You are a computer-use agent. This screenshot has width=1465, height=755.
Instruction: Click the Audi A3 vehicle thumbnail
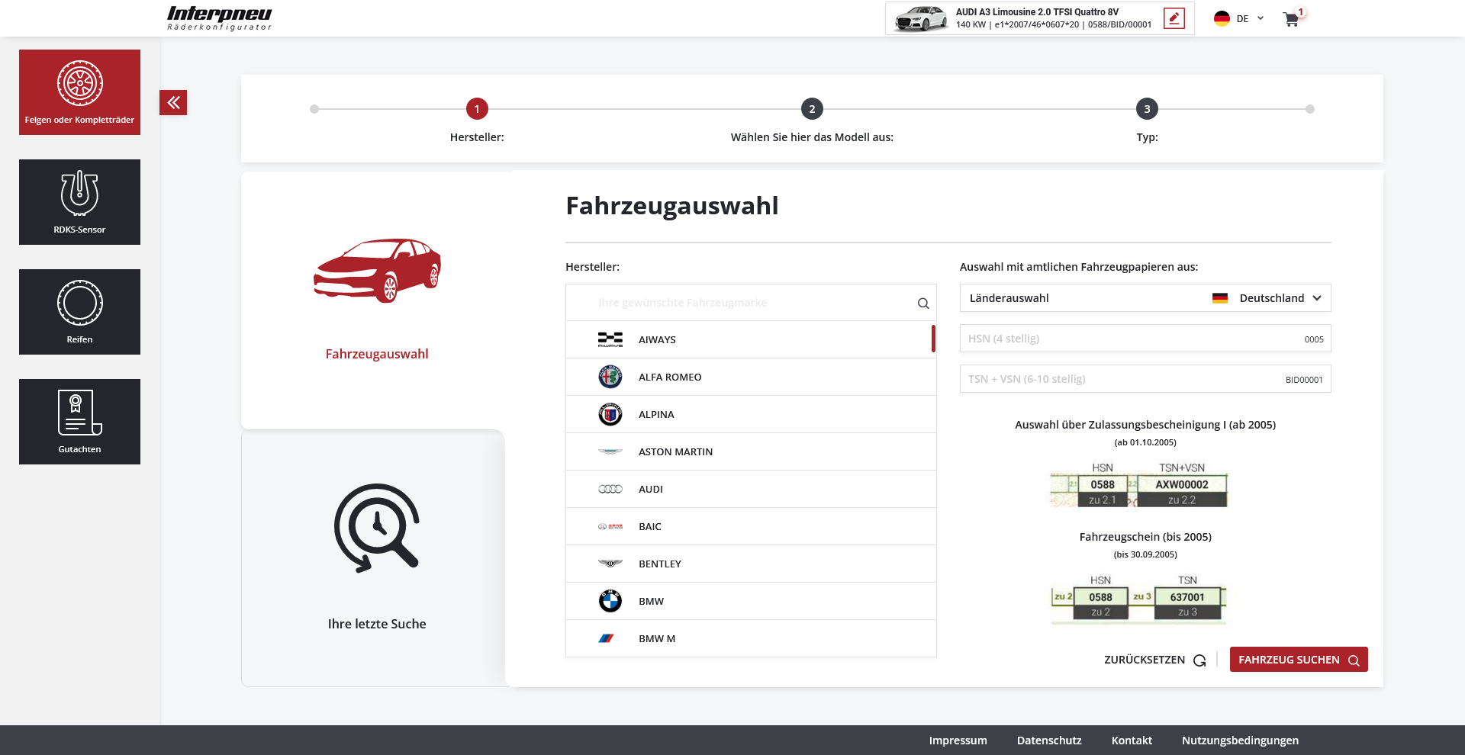[921, 18]
